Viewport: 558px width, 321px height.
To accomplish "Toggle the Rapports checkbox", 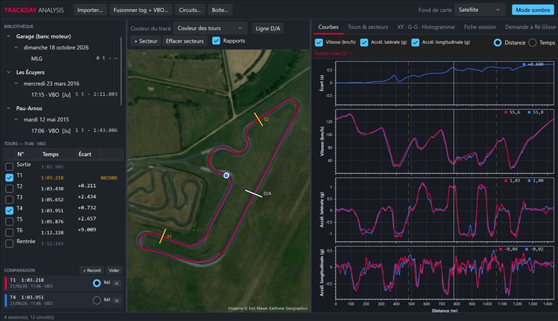I will [216, 40].
